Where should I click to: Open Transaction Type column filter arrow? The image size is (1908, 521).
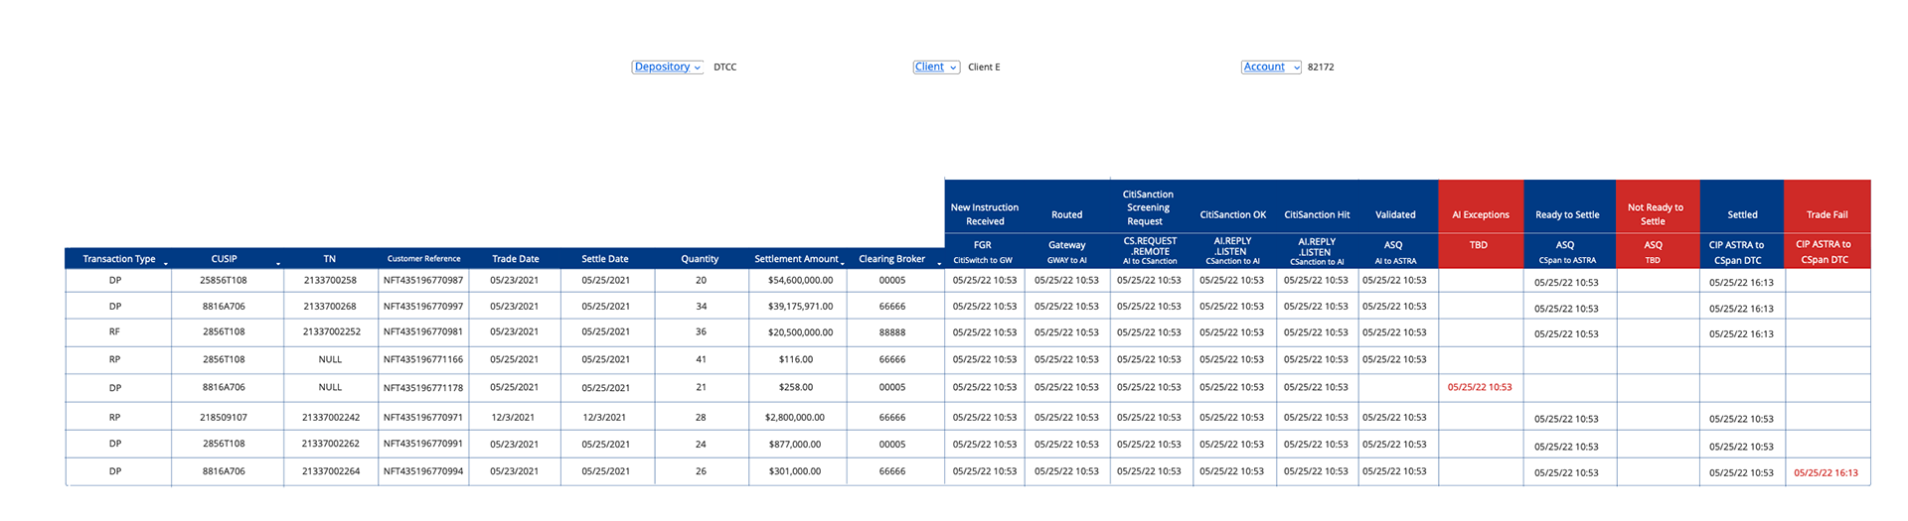165,263
